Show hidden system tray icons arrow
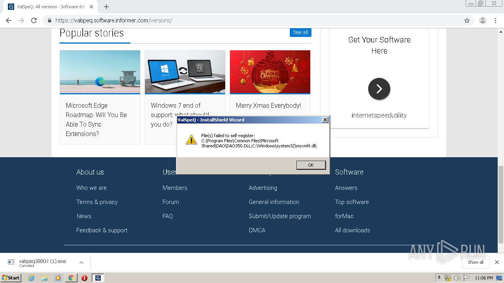 (439, 278)
